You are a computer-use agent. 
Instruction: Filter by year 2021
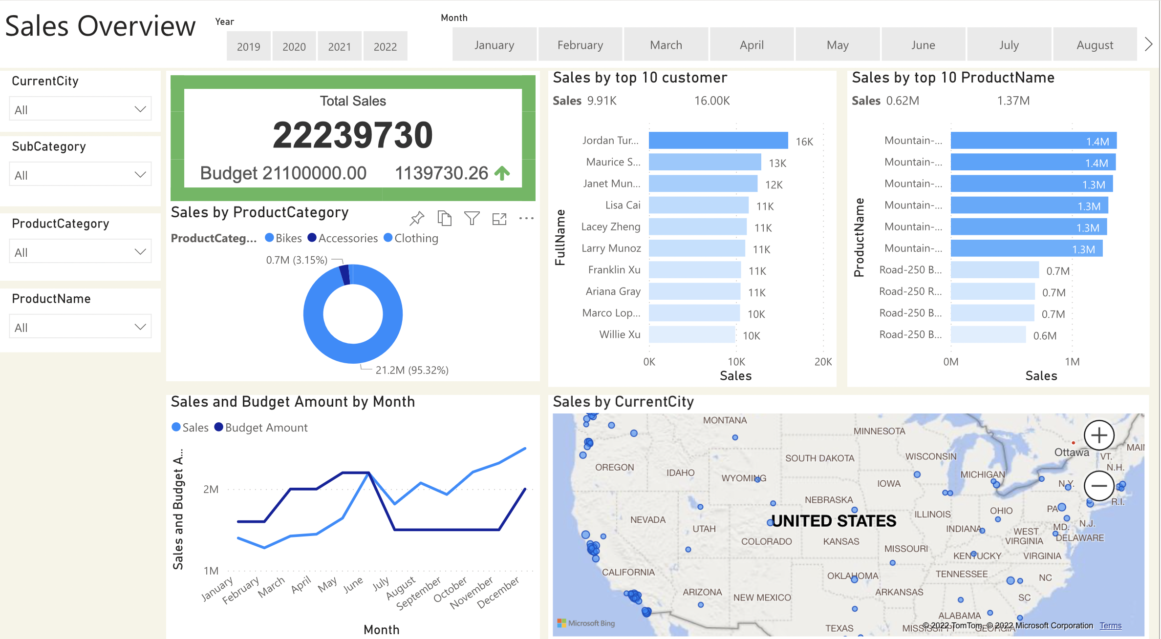pos(340,46)
